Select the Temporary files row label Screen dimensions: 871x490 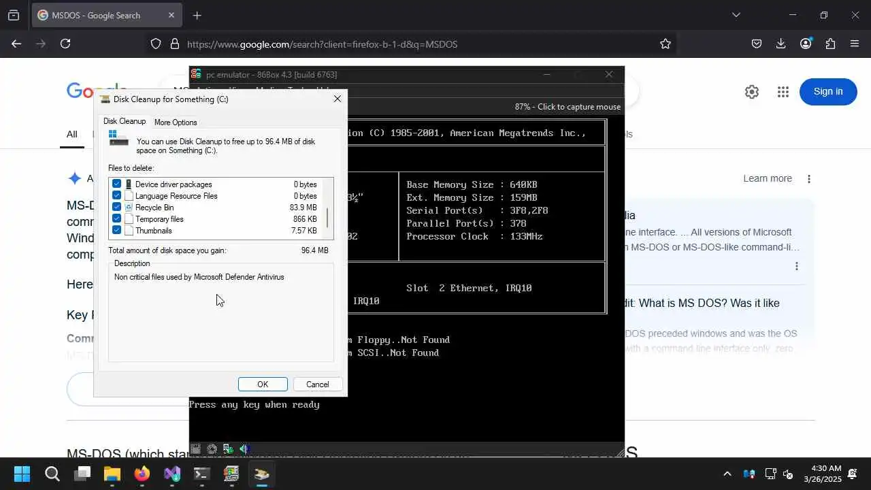pyautogui.click(x=159, y=219)
